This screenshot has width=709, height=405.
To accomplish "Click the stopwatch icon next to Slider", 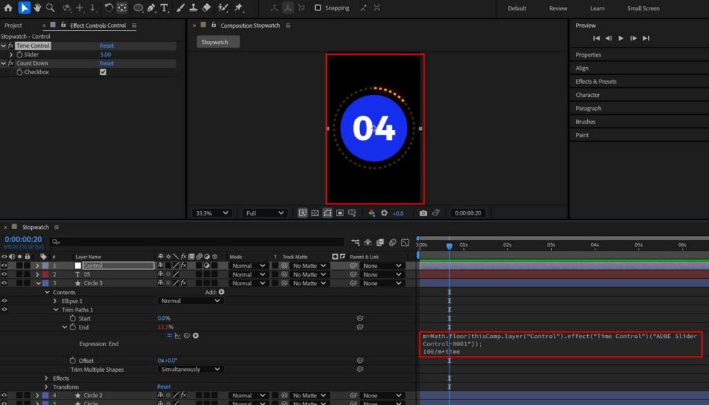I will coord(19,54).
